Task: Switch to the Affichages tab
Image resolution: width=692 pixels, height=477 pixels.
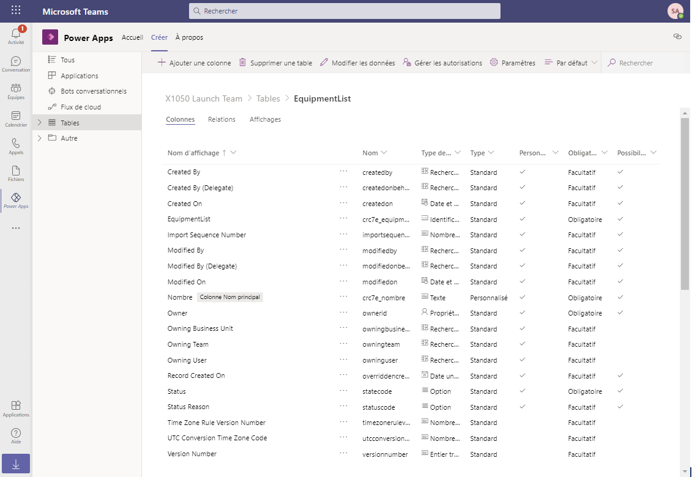Action: (266, 119)
